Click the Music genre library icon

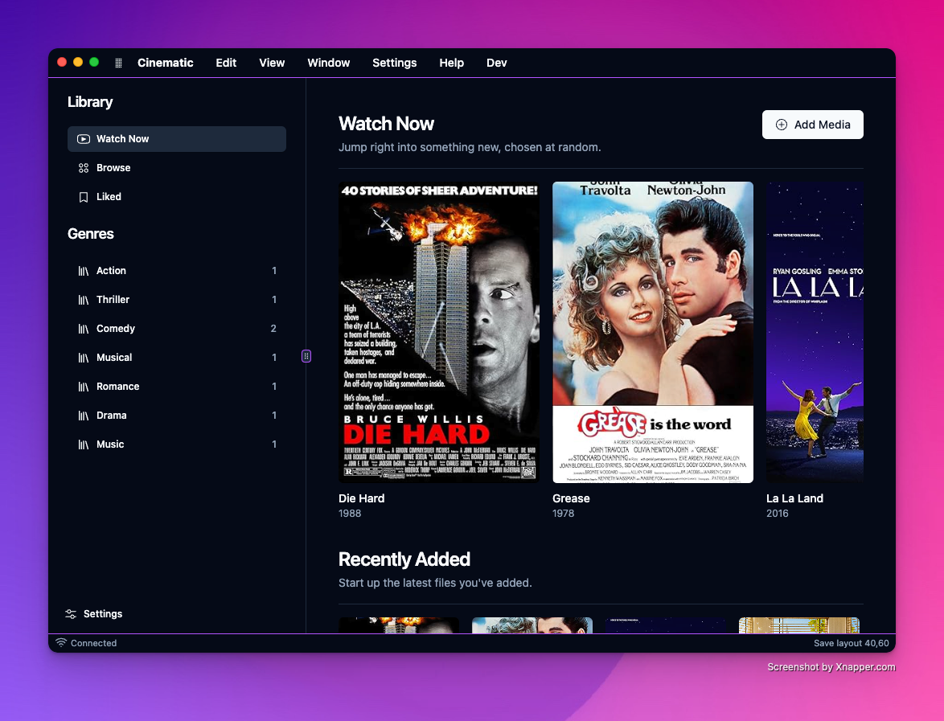click(84, 444)
